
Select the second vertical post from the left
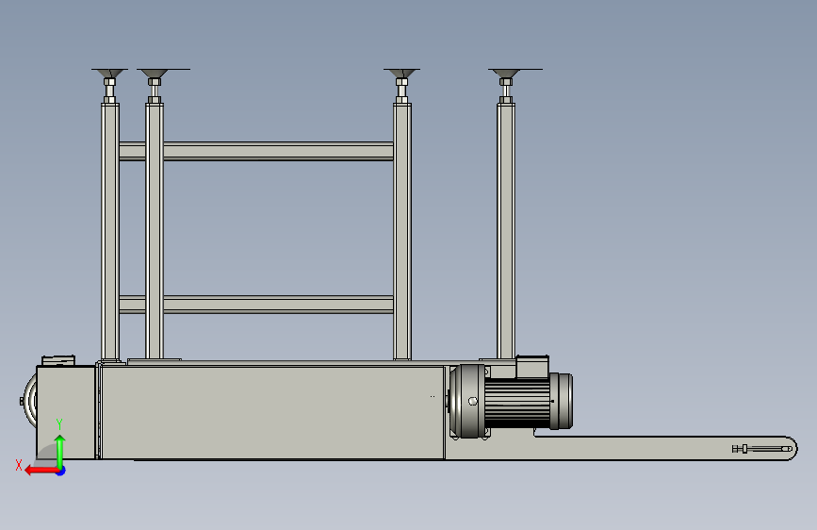(x=155, y=230)
